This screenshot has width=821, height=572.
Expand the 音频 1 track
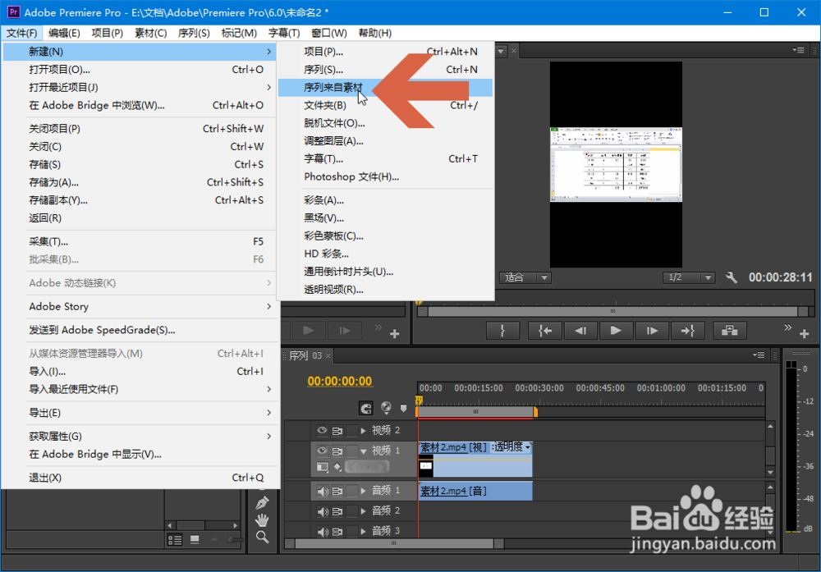363,491
